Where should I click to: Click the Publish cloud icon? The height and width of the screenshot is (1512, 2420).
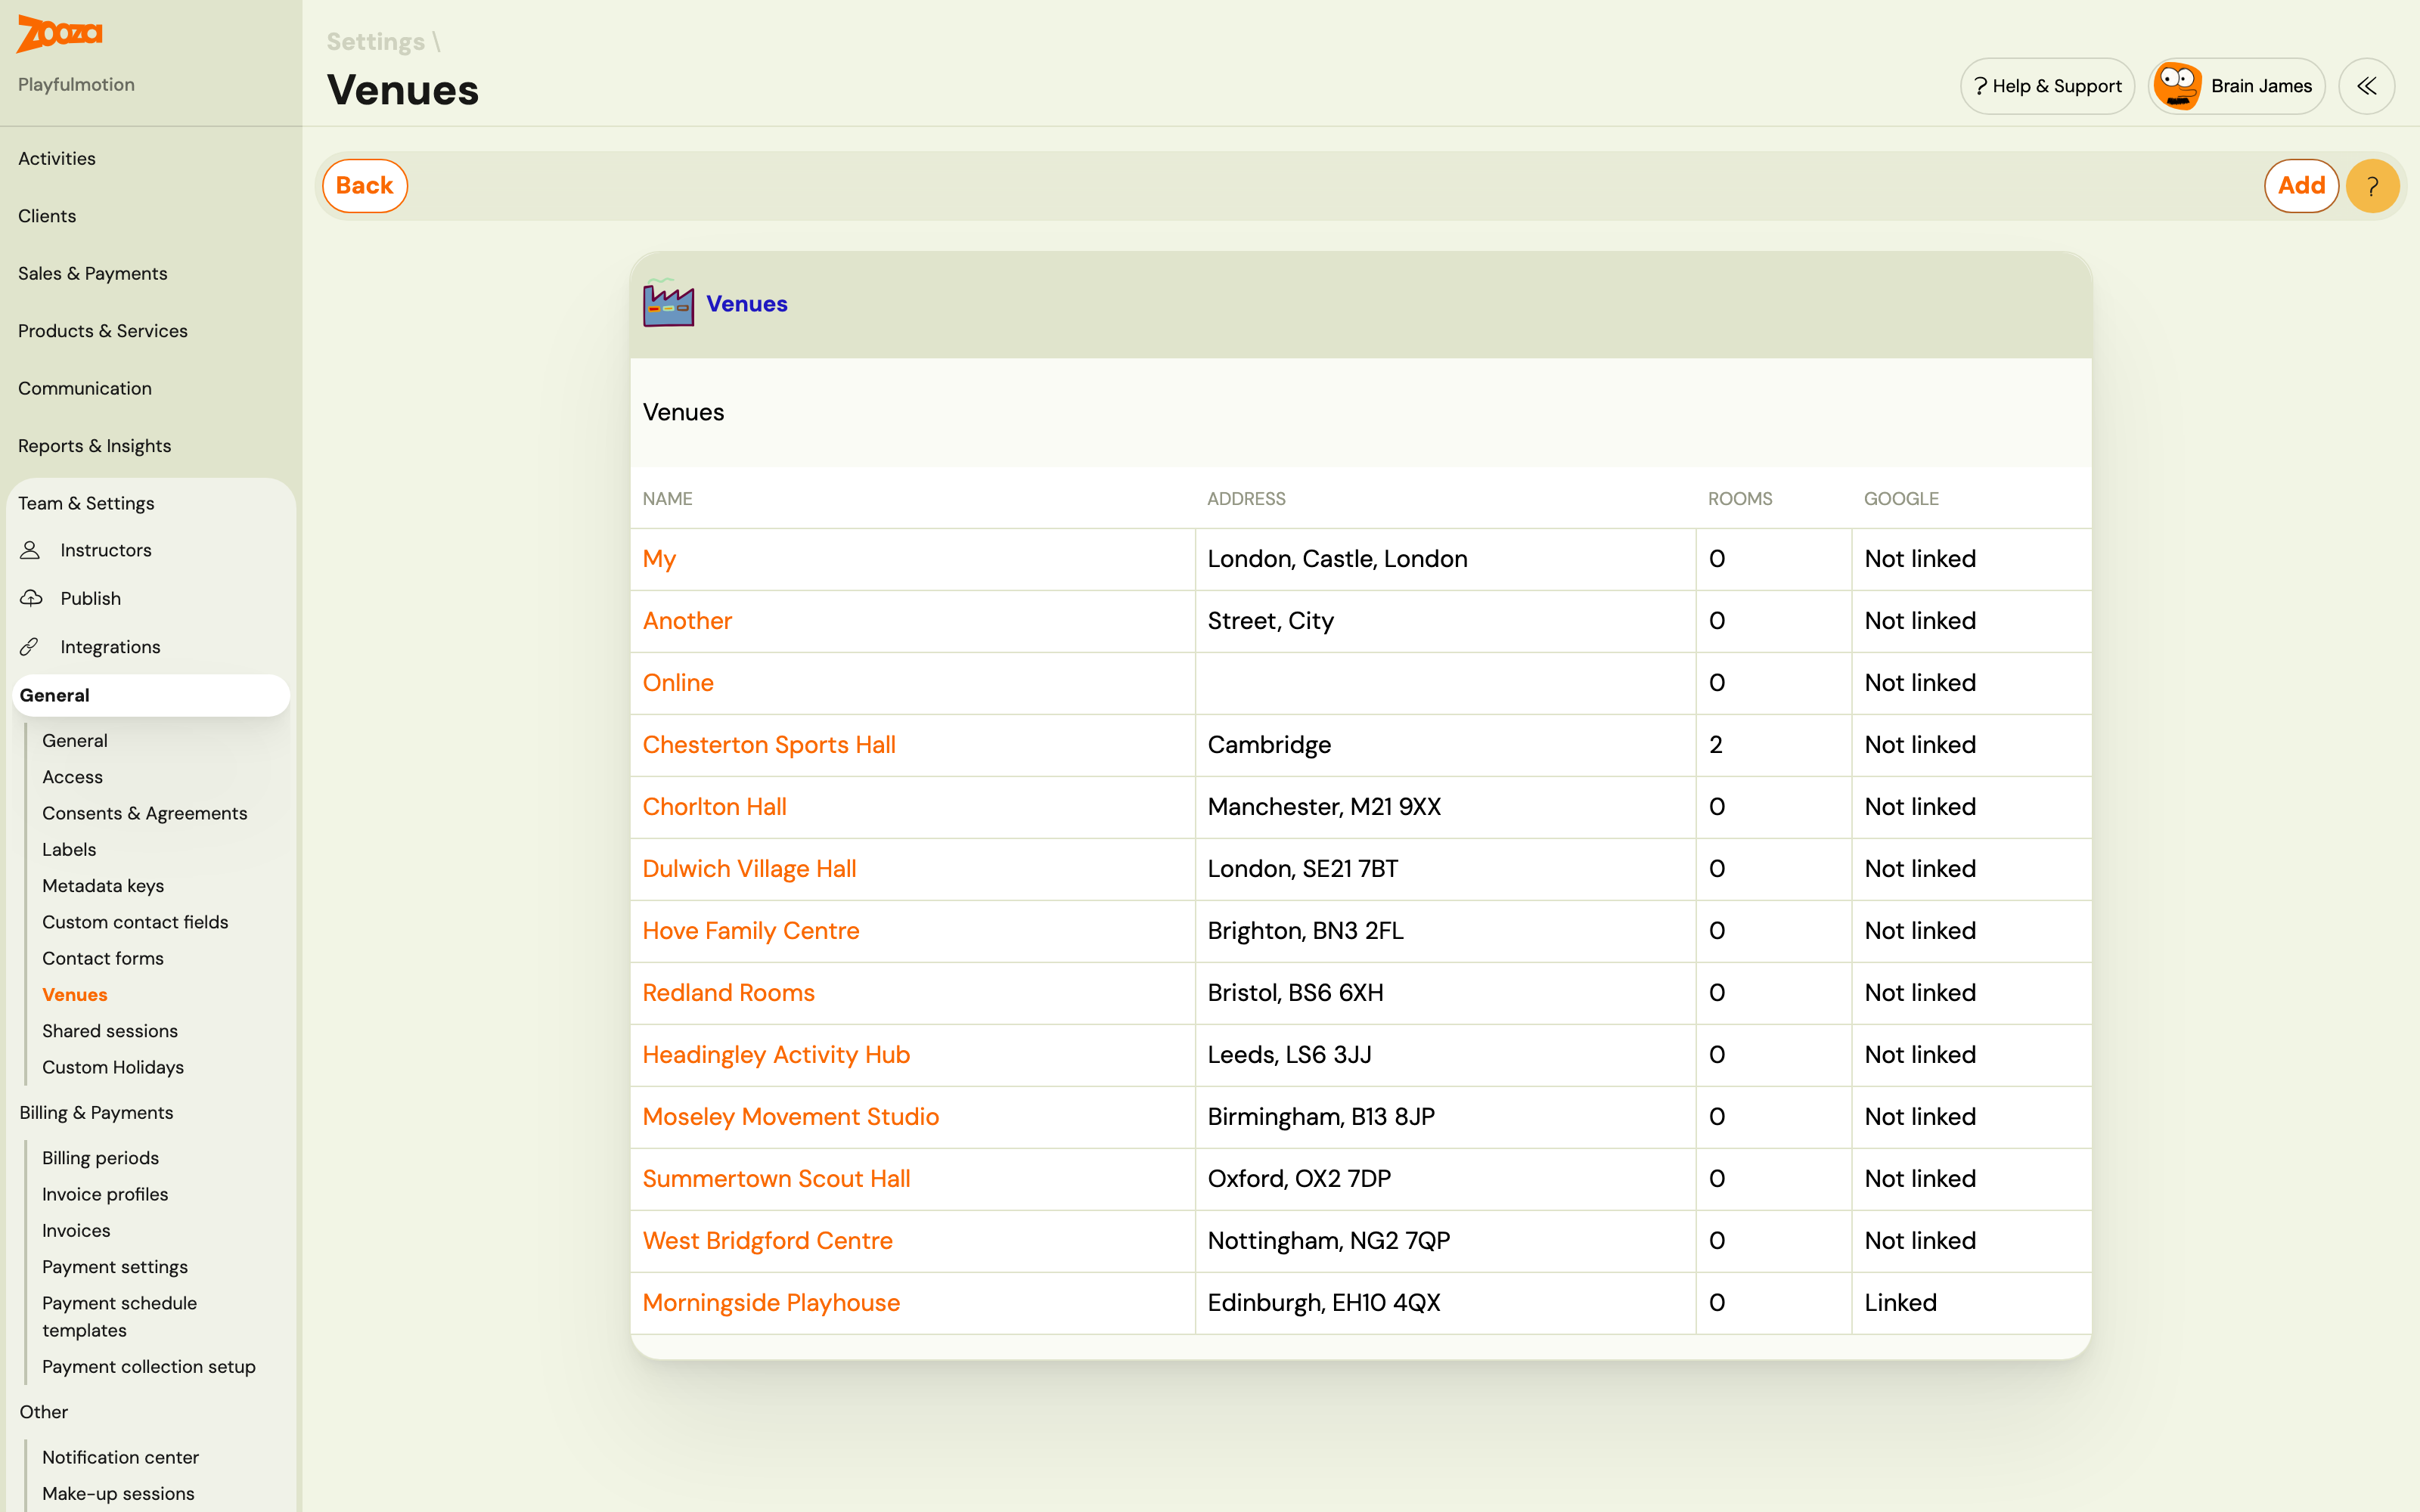[x=31, y=598]
